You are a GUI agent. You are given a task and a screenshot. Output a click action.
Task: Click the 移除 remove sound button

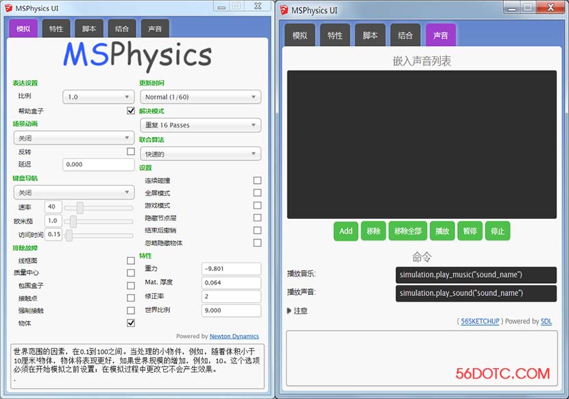374,231
